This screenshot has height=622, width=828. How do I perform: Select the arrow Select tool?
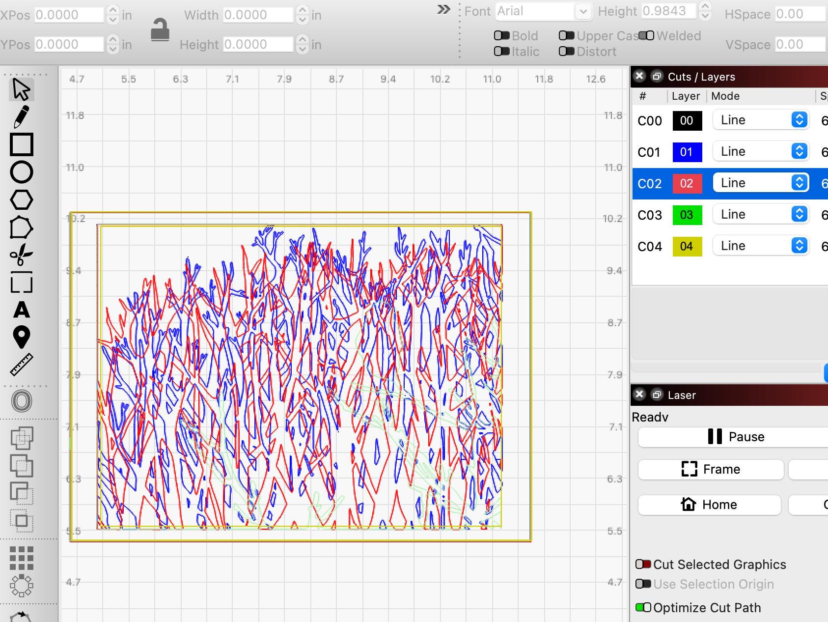[x=21, y=90]
